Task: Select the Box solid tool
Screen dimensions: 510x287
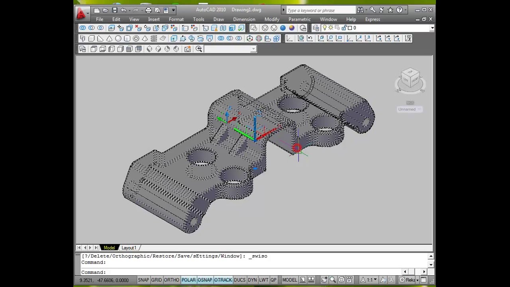Action: 92,39
